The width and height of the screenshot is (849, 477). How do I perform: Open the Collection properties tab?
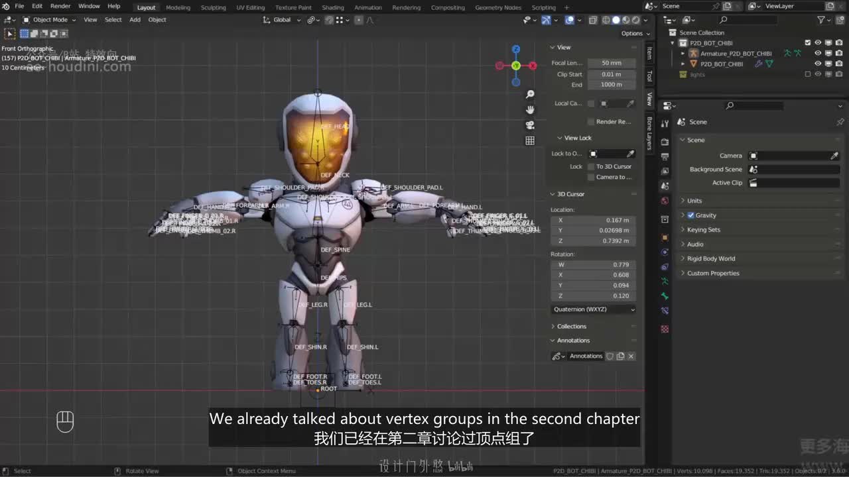click(665, 219)
